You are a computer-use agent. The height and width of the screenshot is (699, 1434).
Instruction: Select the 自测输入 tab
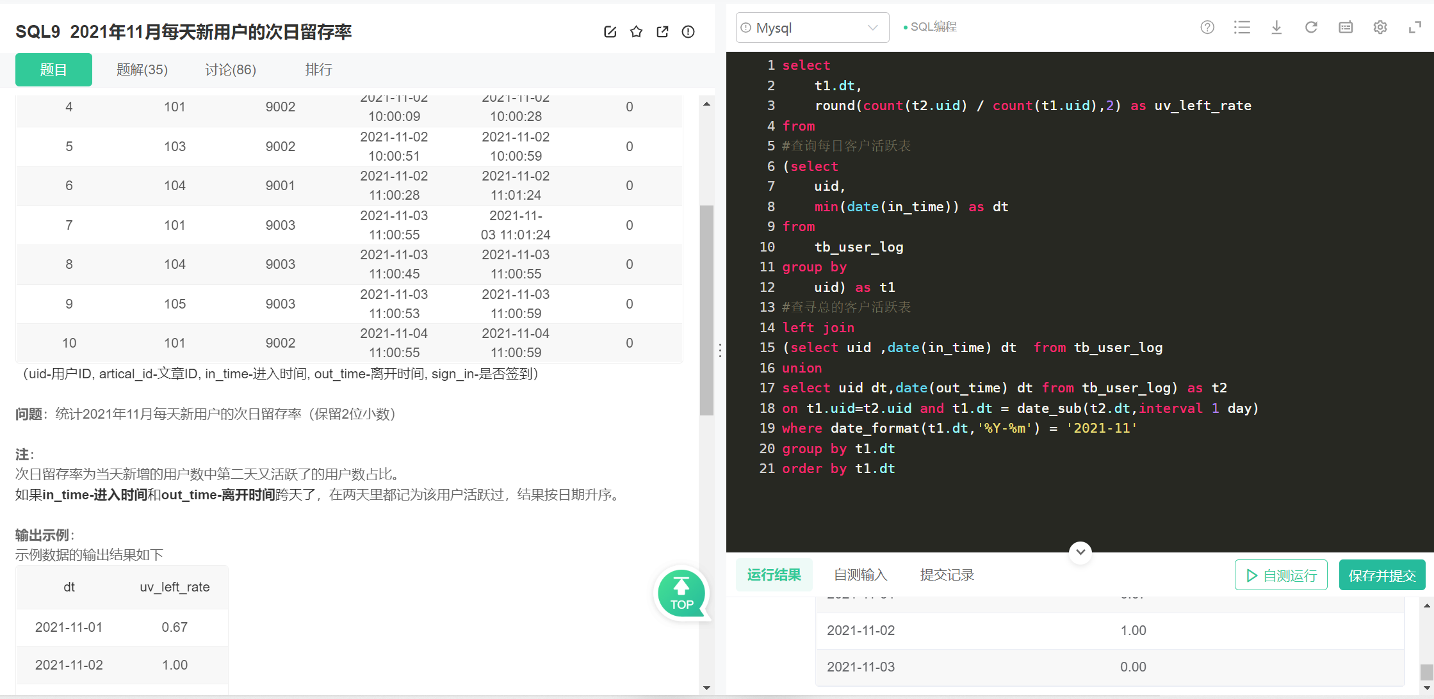tap(860, 575)
